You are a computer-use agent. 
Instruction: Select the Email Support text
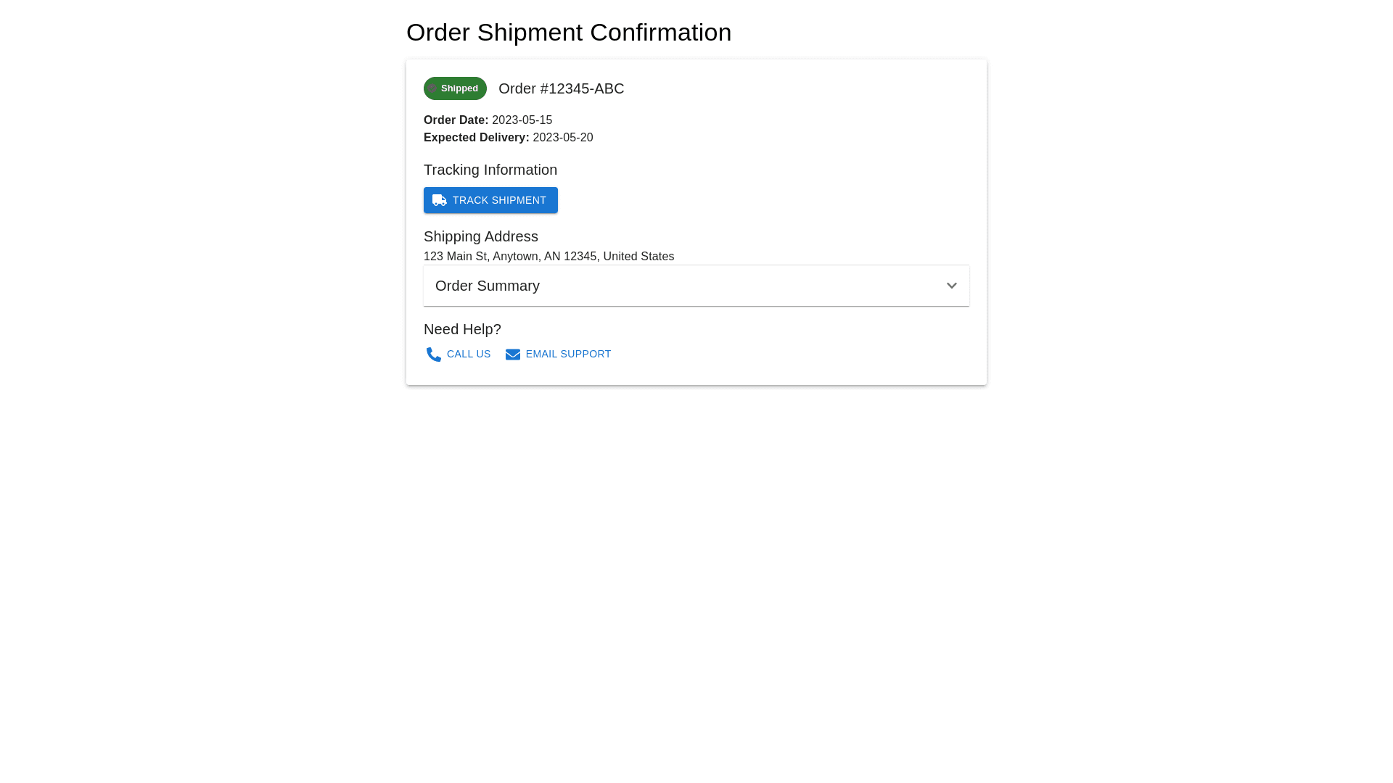[568, 354]
